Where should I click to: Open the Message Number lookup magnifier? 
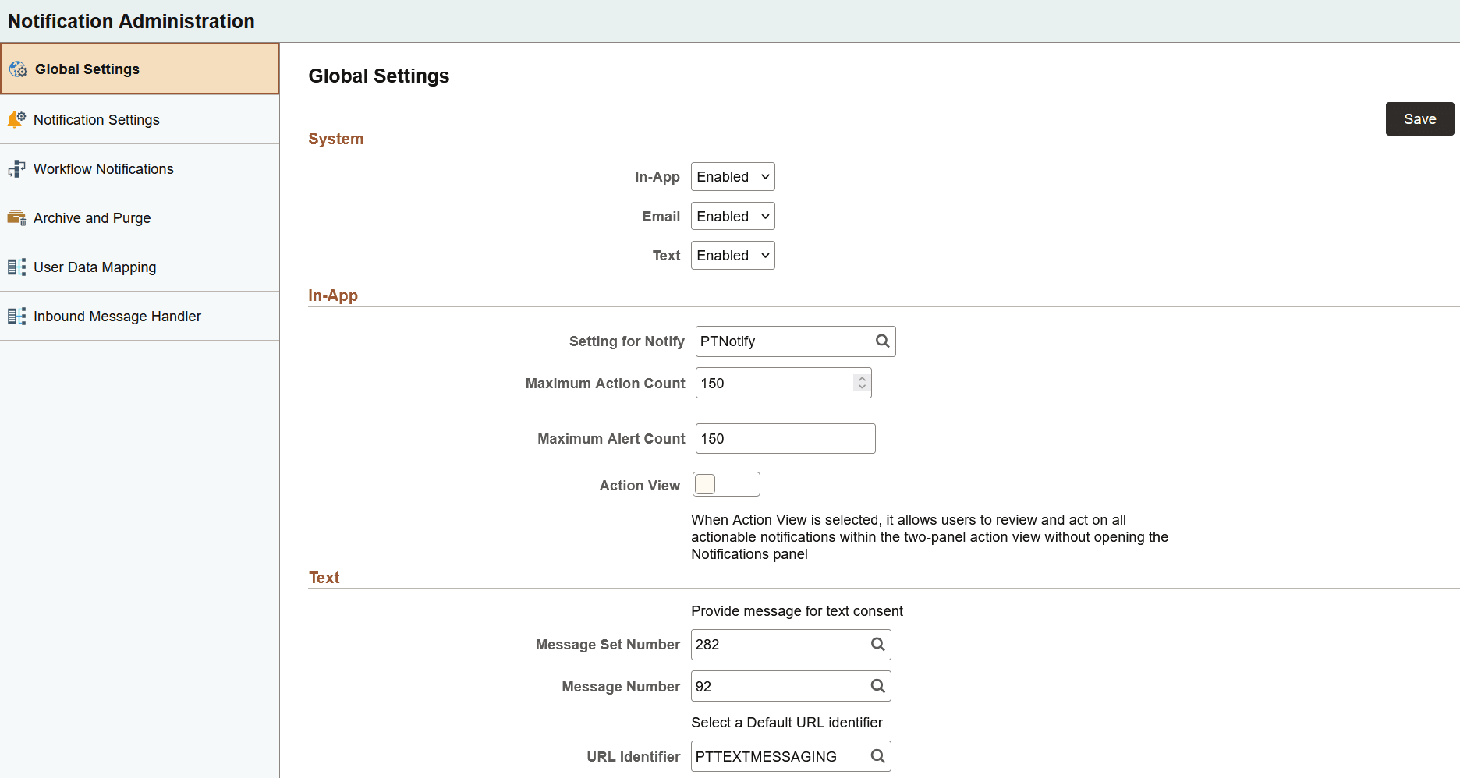877,686
